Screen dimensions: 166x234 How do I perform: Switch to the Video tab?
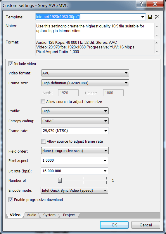pyautogui.click(x=15, y=215)
